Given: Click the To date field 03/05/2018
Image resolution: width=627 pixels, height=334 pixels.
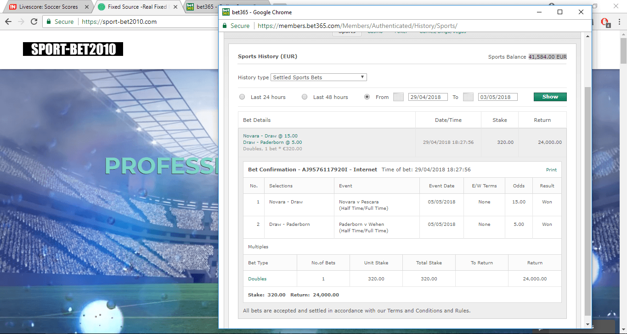Looking at the screenshot, I should [x=497, y=97].
